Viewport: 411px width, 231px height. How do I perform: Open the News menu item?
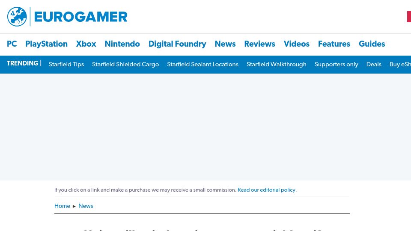pyautogui.click(x=225, y=44)
